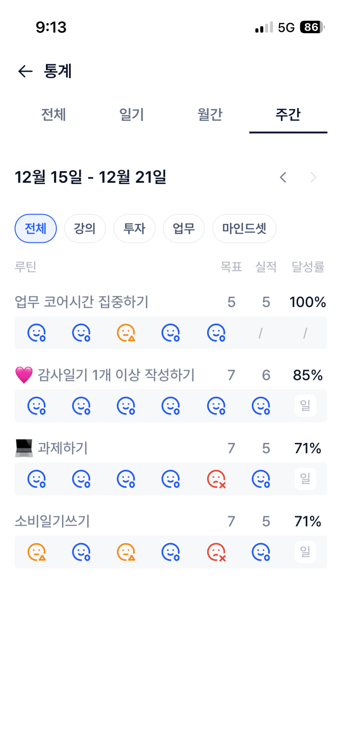Open the 소비일기쓰기 routine title
342x742 pixels.
point(53,521)
